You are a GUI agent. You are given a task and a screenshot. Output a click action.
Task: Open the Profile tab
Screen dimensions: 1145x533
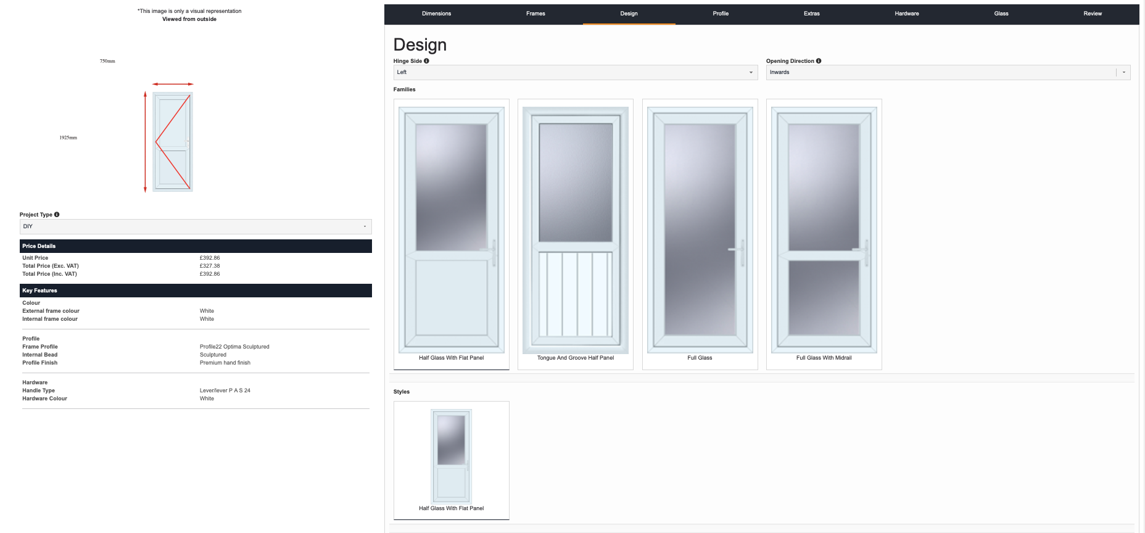coord(721,14)
